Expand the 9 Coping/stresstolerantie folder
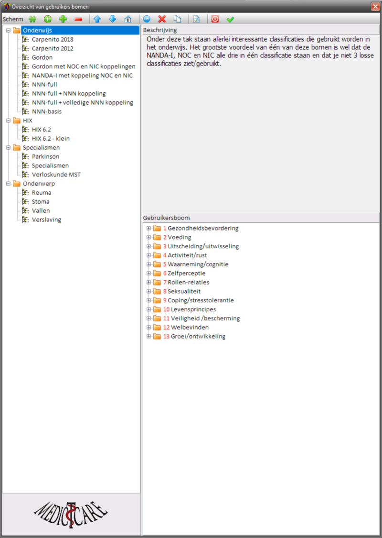This screenshot has height=538, width=382. [x=149, y=300]
